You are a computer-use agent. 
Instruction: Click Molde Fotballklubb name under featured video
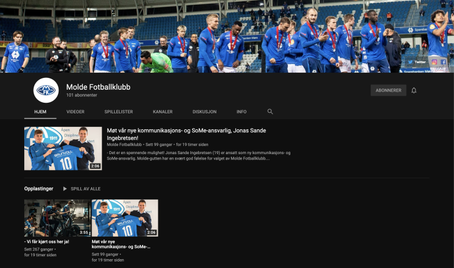click(x=124, y=145)
